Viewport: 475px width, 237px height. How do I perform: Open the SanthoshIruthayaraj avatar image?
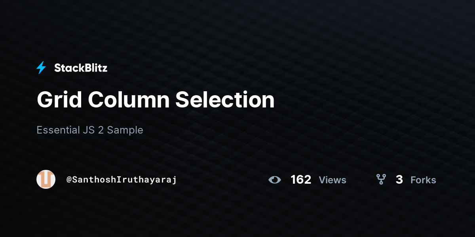[x=46, y=179]
